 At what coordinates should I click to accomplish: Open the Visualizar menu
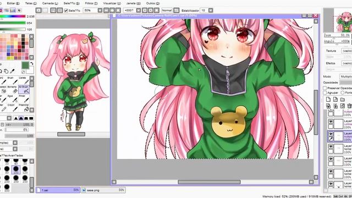pos(112,3)
